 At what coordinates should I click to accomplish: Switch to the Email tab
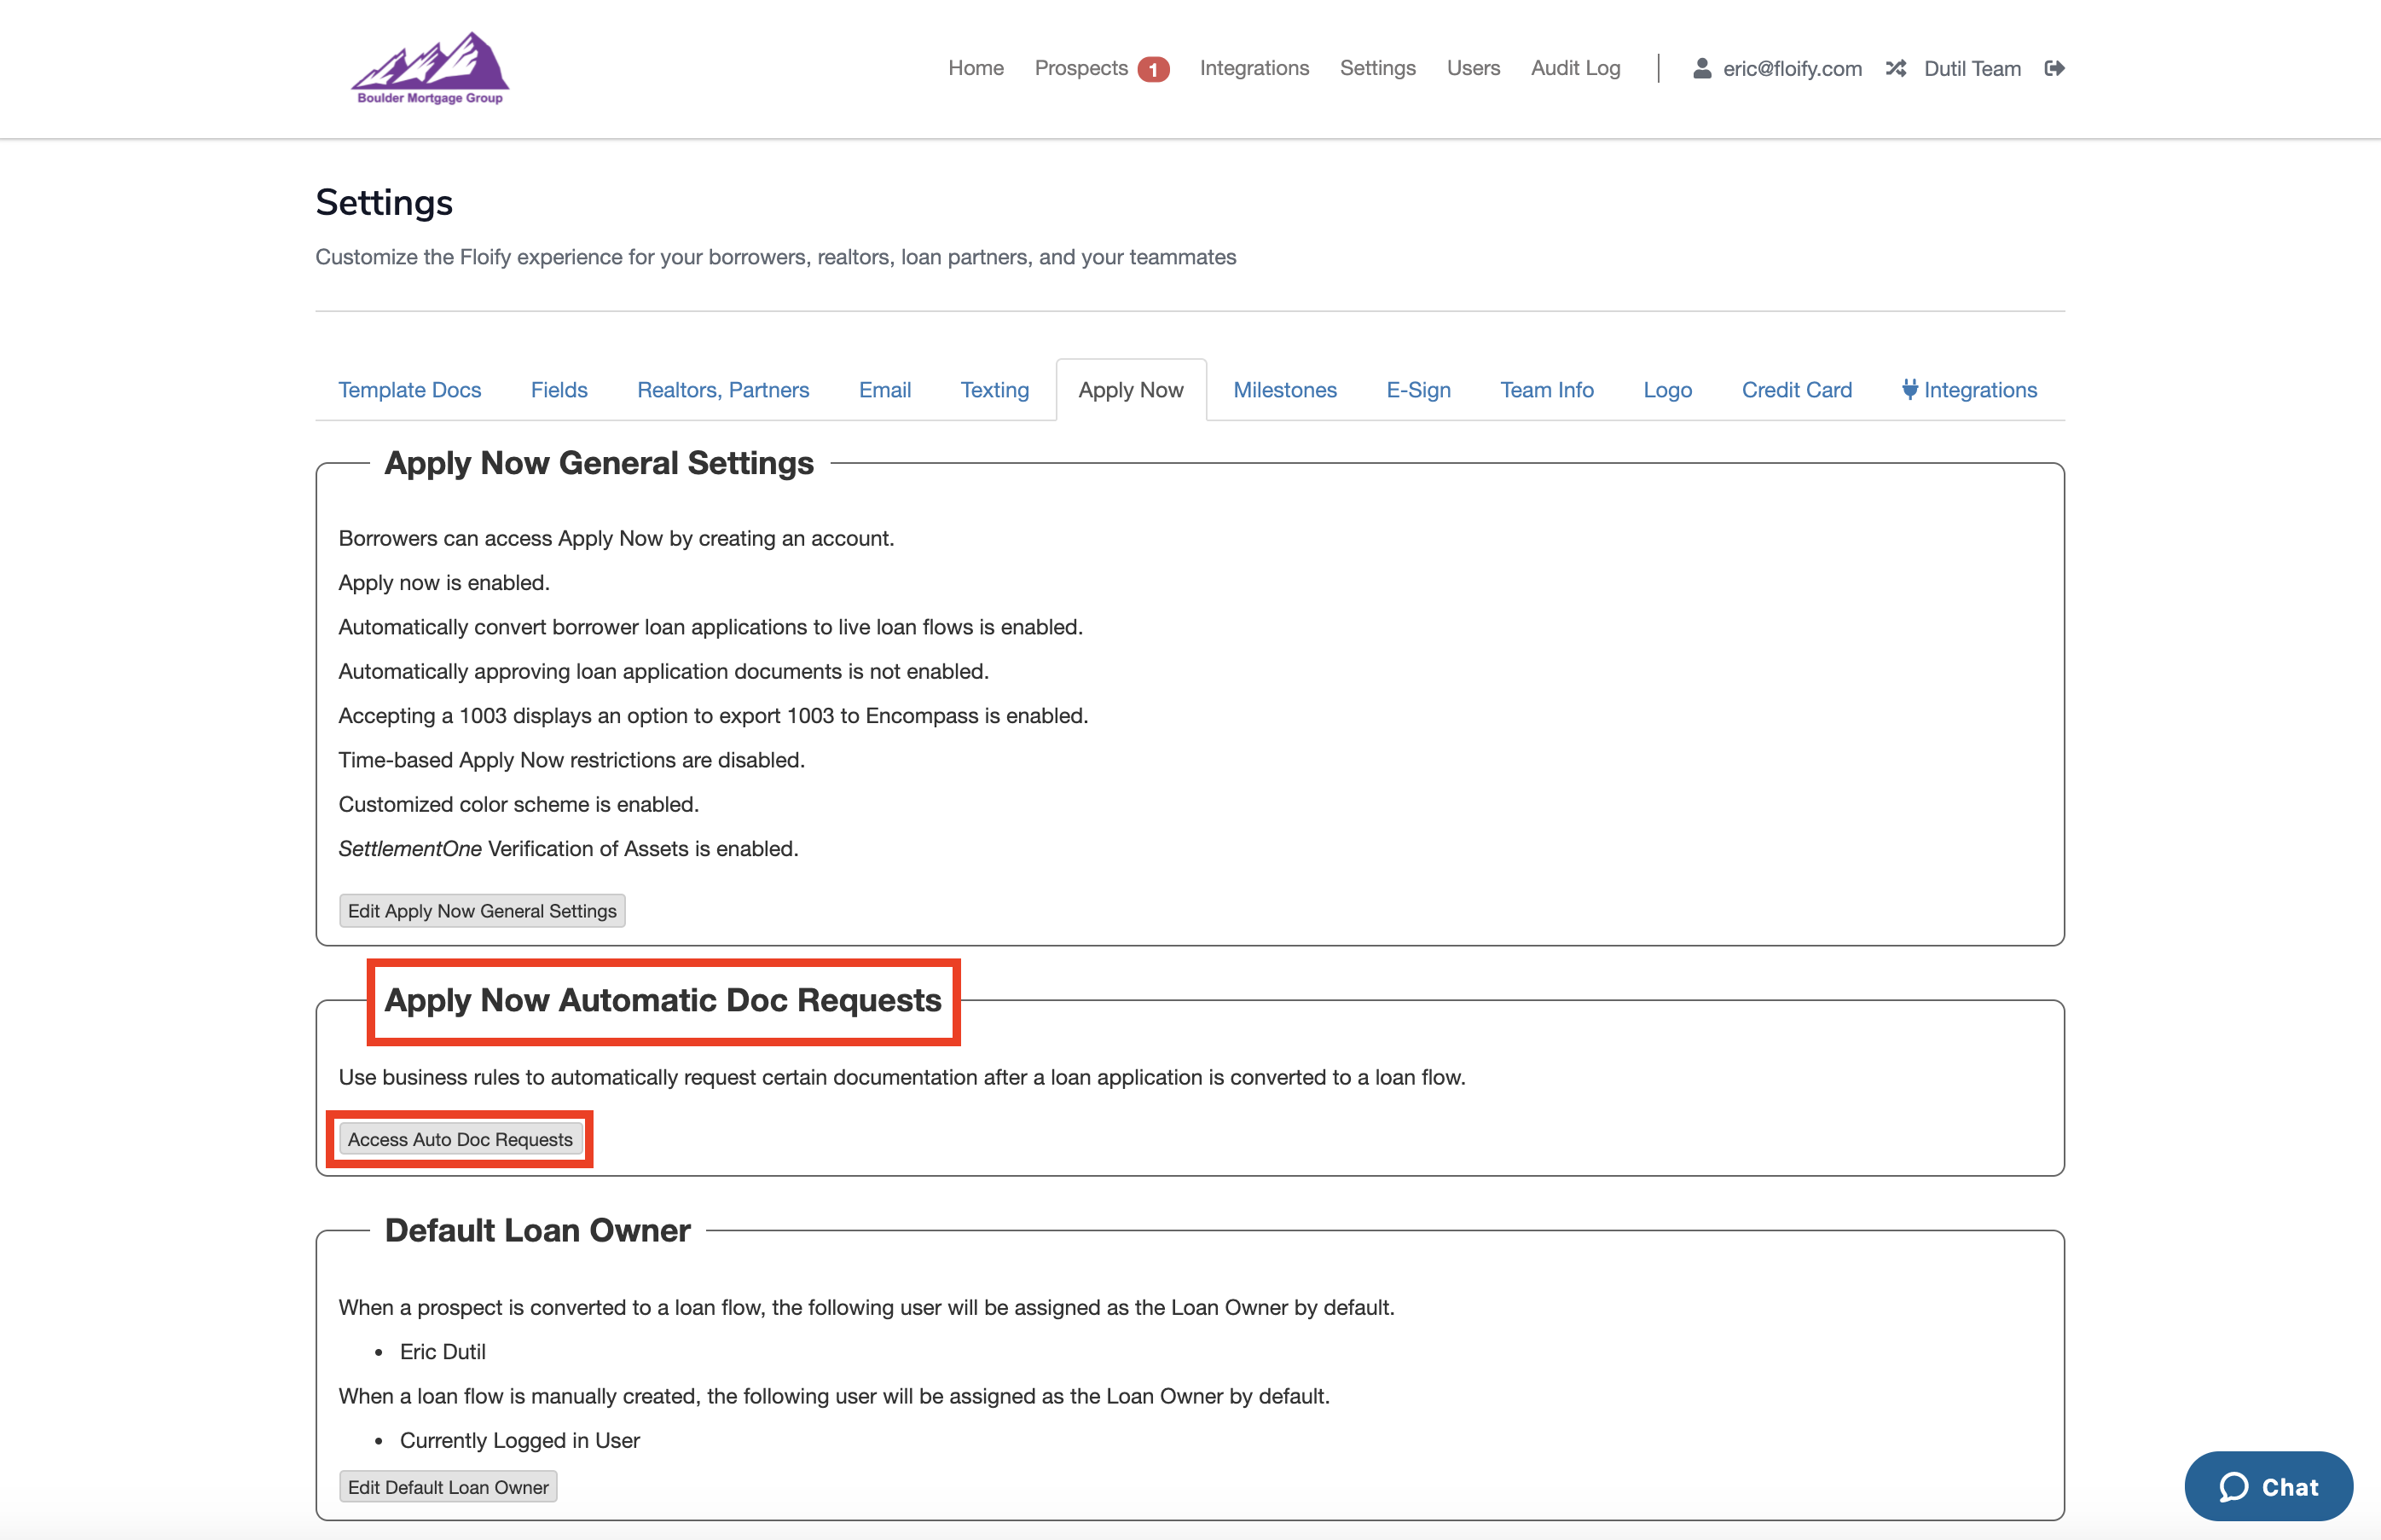[884, 390]
